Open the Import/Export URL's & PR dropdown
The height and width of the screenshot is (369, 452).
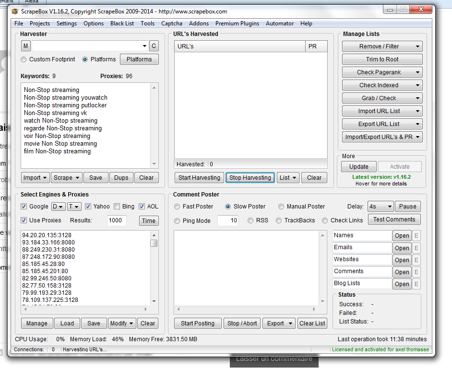[382, 137]
